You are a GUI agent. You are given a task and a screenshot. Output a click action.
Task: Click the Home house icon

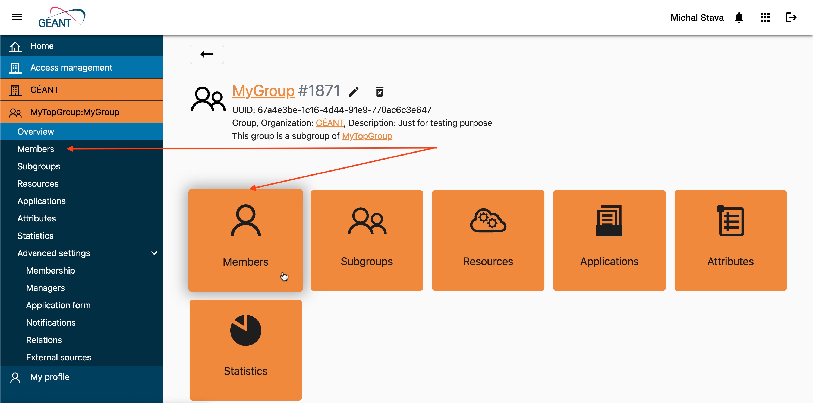click(15, 46)
